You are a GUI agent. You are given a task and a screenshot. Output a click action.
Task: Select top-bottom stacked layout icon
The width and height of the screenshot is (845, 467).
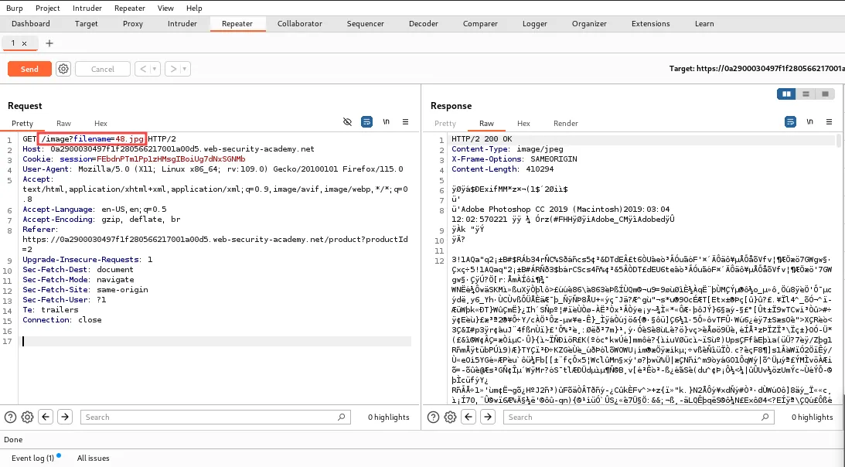point(806,94)
